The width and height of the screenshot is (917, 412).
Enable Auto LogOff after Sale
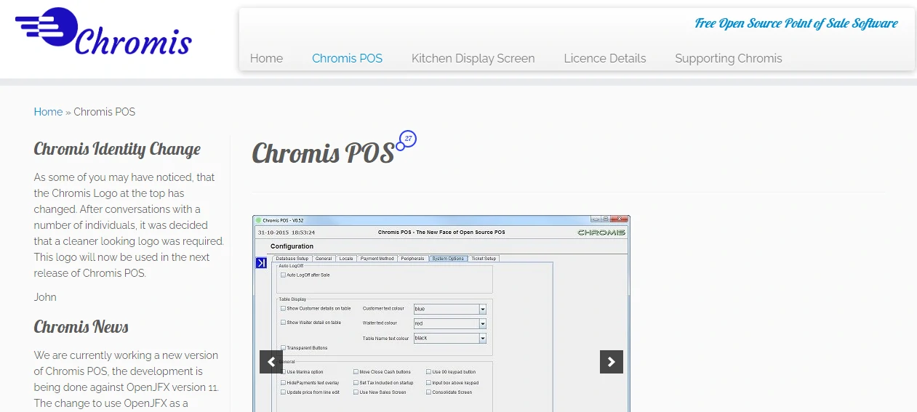(x=283, y=275)
